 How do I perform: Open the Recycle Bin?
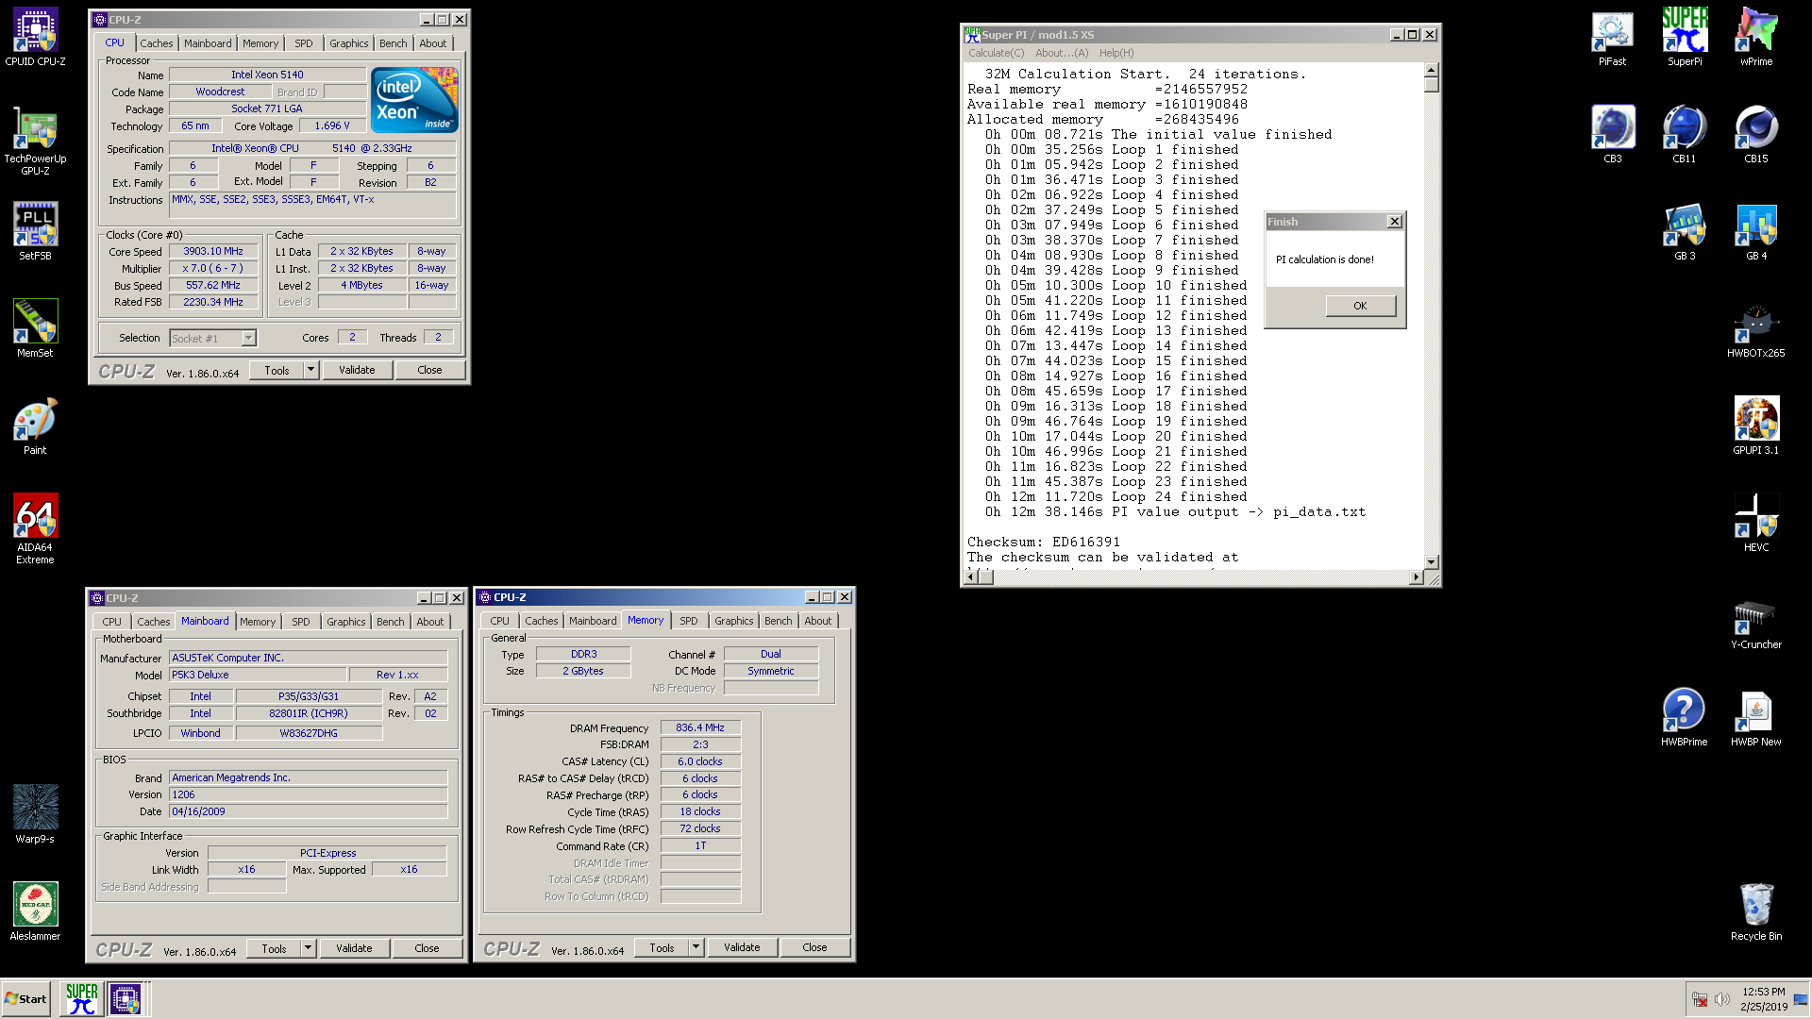[x=1756, y=911]
